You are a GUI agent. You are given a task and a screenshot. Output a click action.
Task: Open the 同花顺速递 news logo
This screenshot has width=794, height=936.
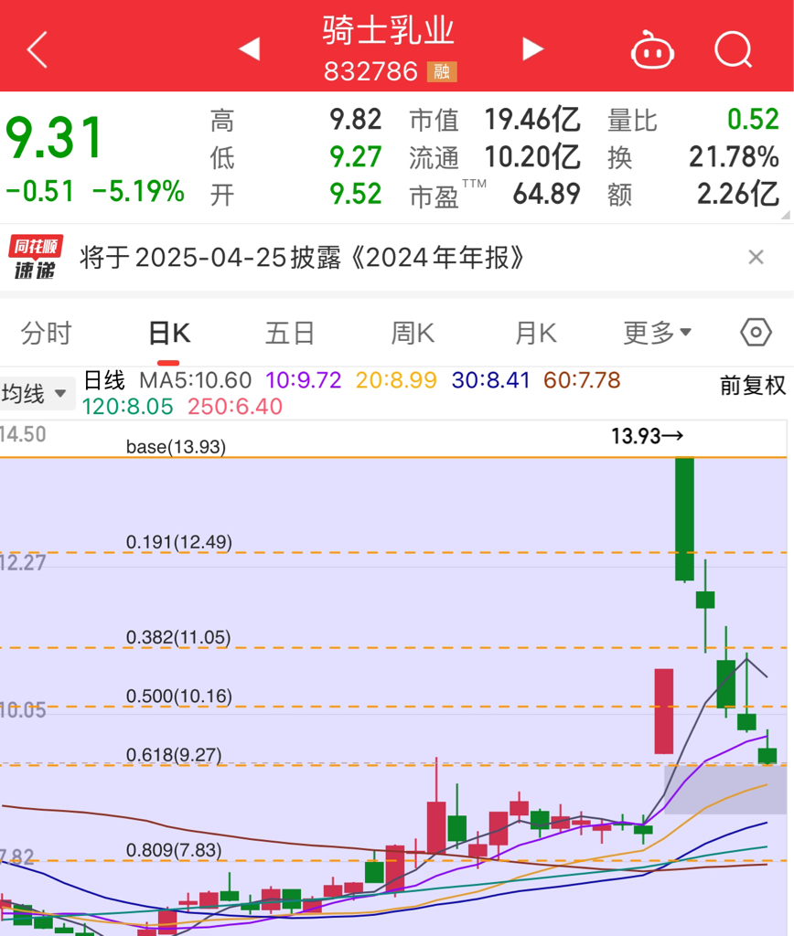[x=36, y=257]
